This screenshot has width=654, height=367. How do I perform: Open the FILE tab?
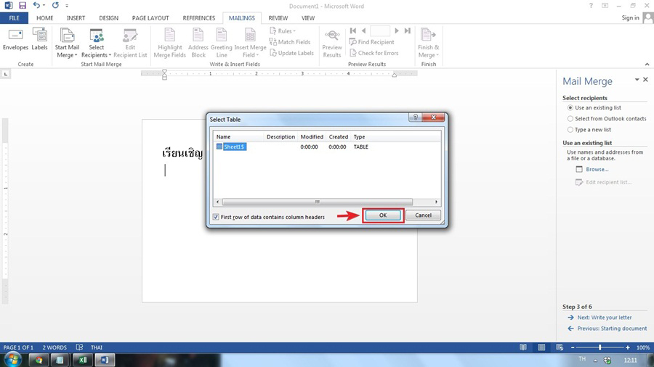pyautogui.click(x=15, y=18)
